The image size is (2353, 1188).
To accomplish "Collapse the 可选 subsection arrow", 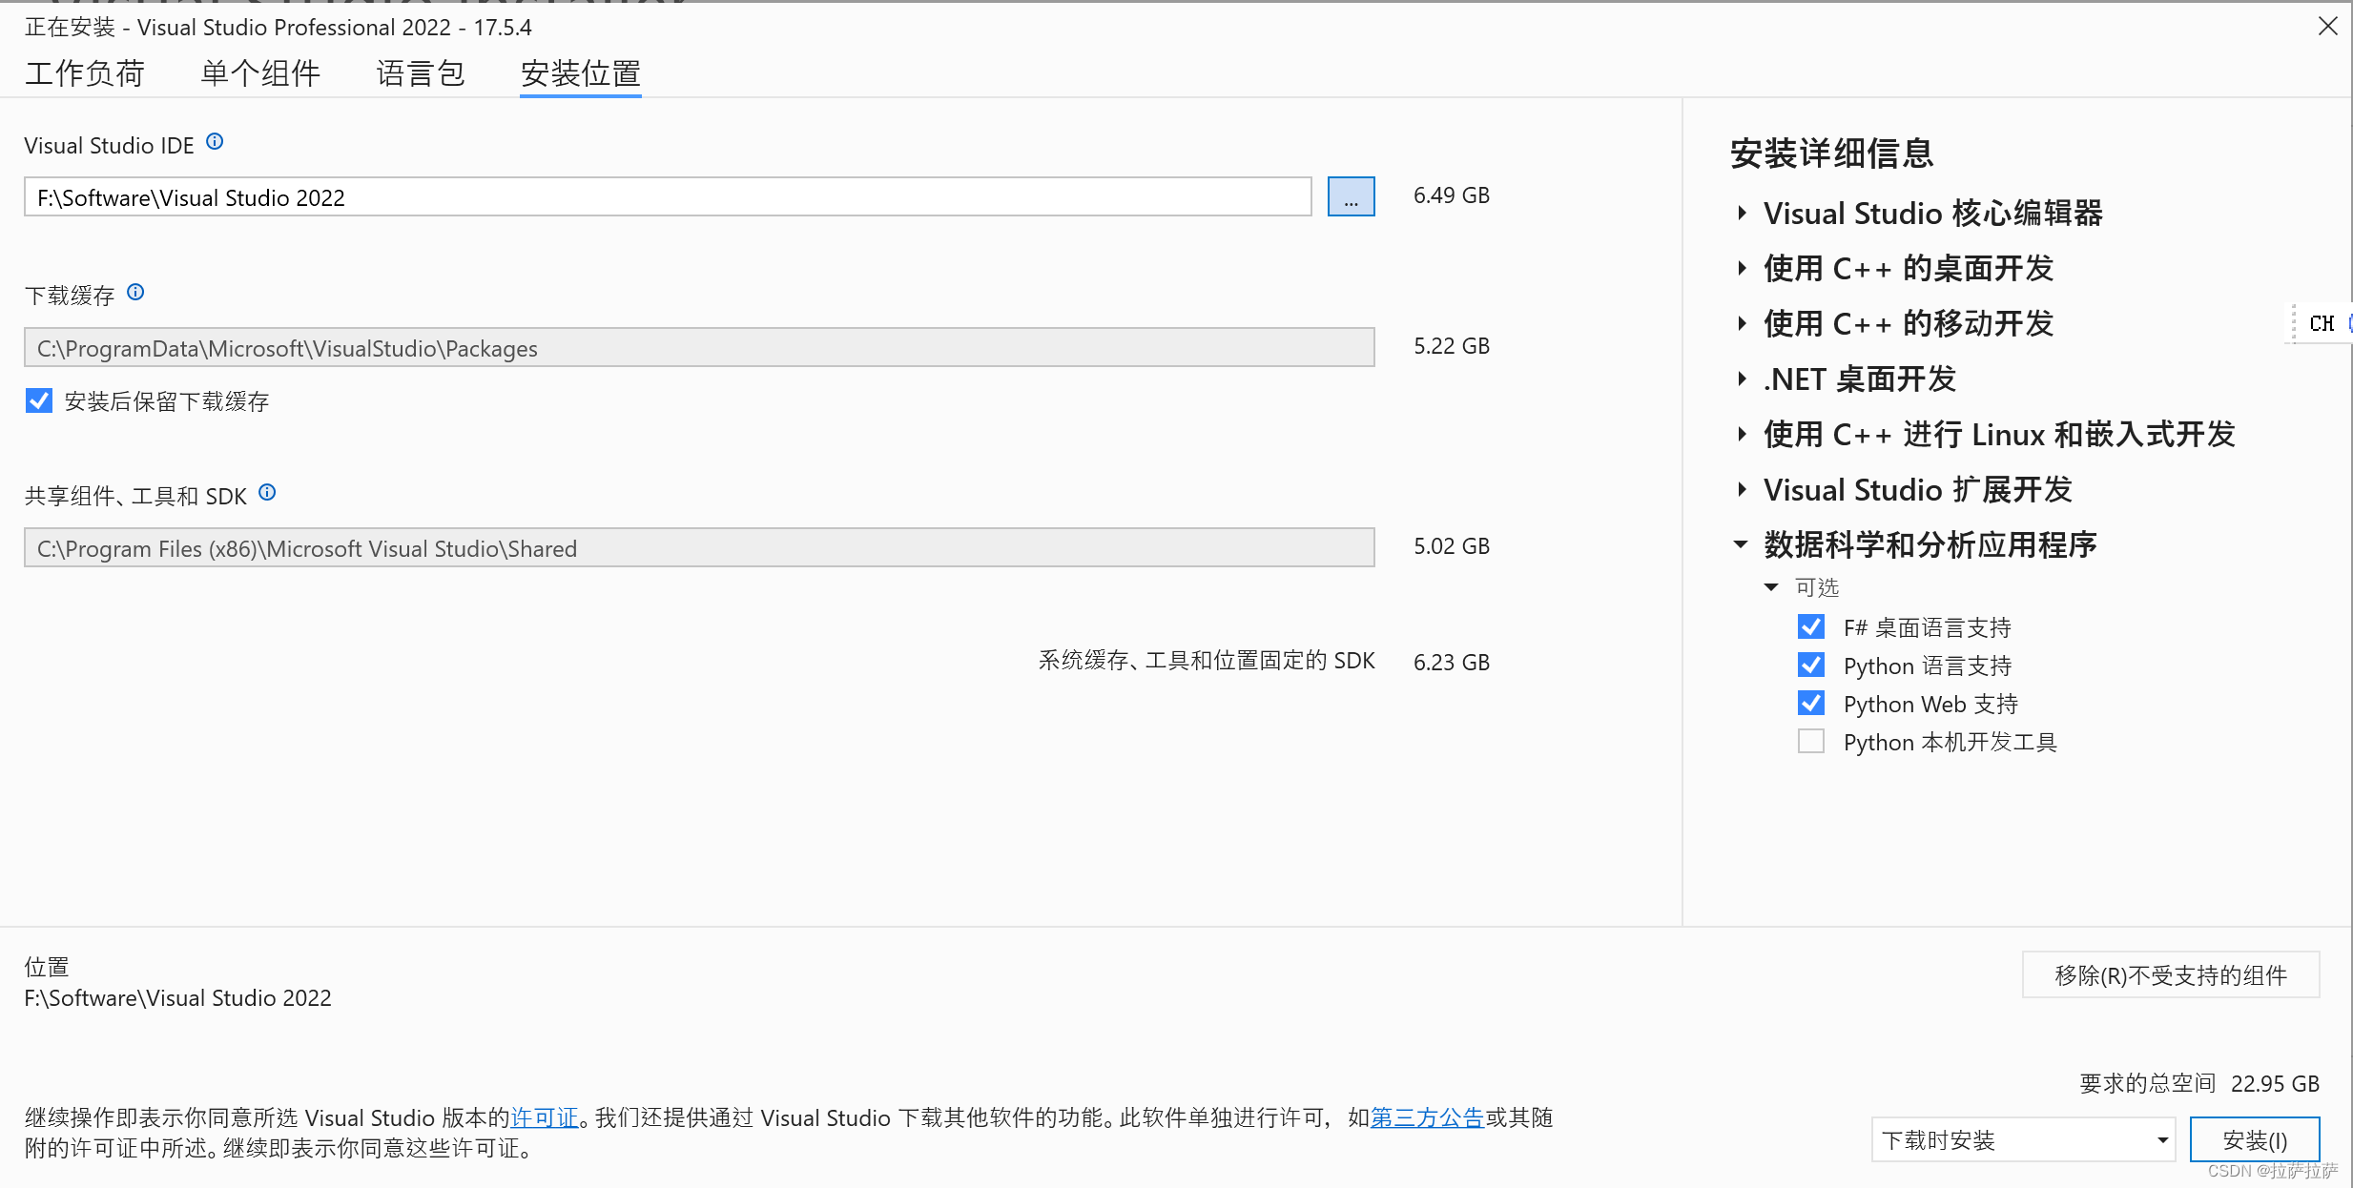I will (1771, 587).
